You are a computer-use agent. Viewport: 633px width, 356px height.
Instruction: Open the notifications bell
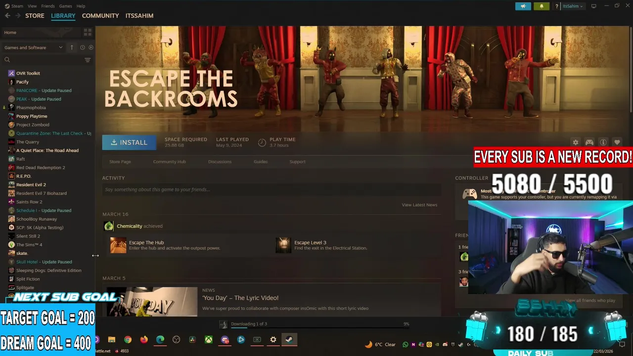point(542,6)
